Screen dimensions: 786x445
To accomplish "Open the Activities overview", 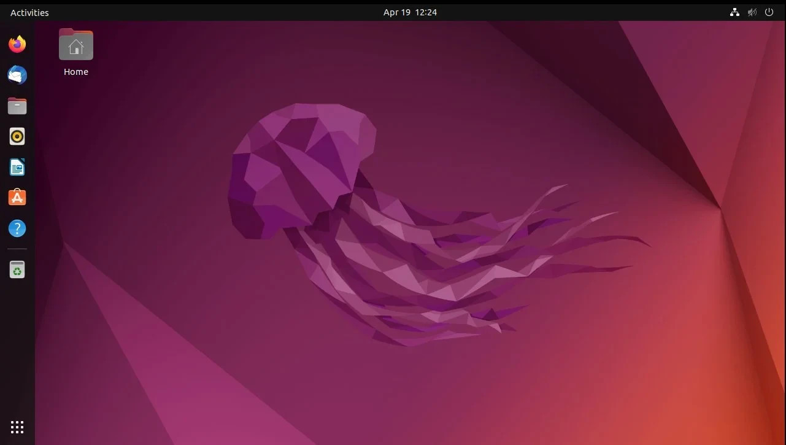I will tap(29, 12).
